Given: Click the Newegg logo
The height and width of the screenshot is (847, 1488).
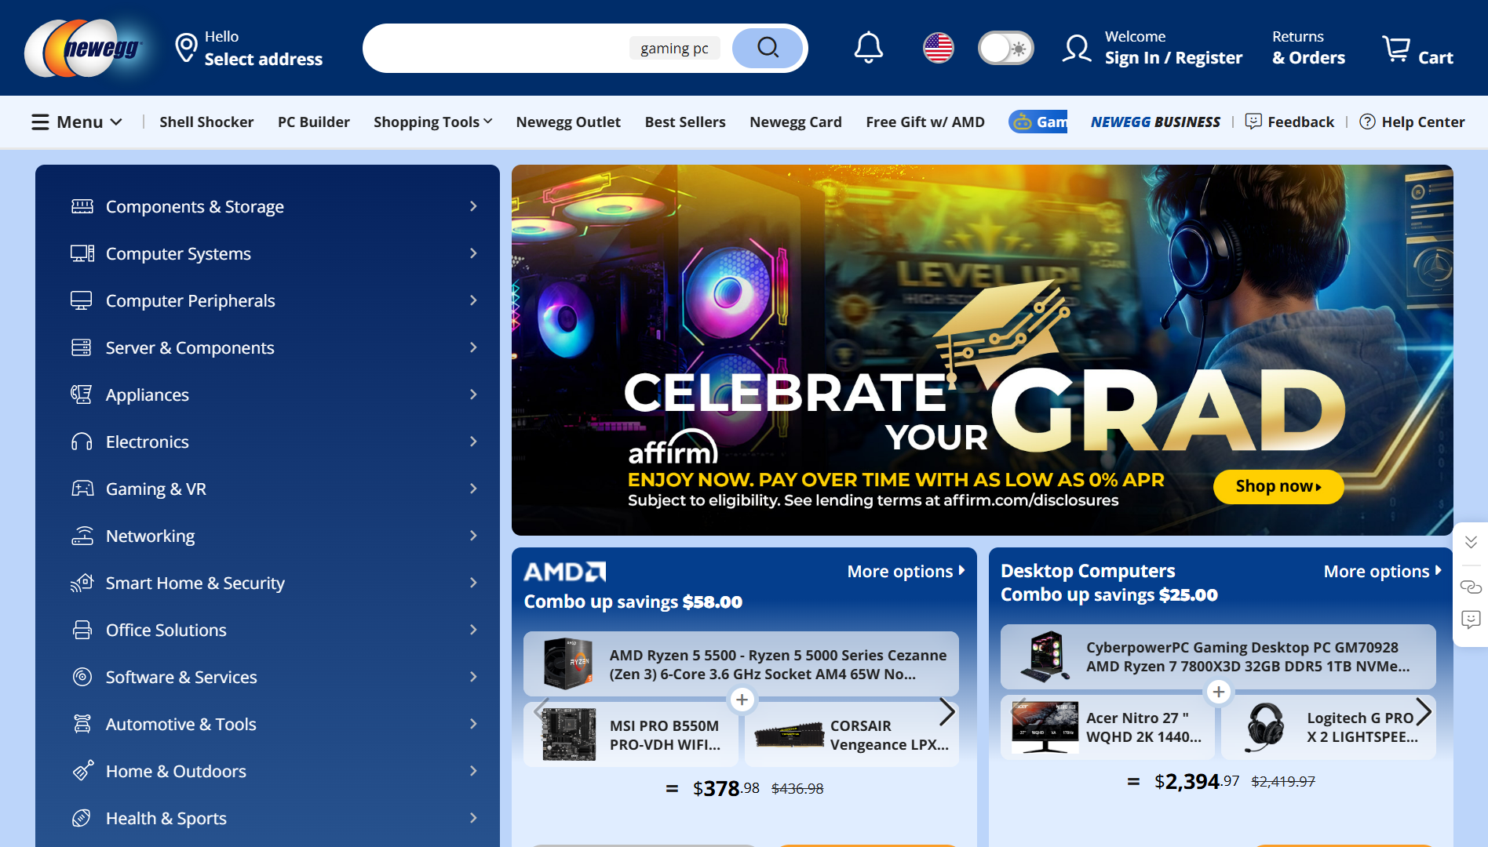Looking at the screenshot, I should click(85, 48).
